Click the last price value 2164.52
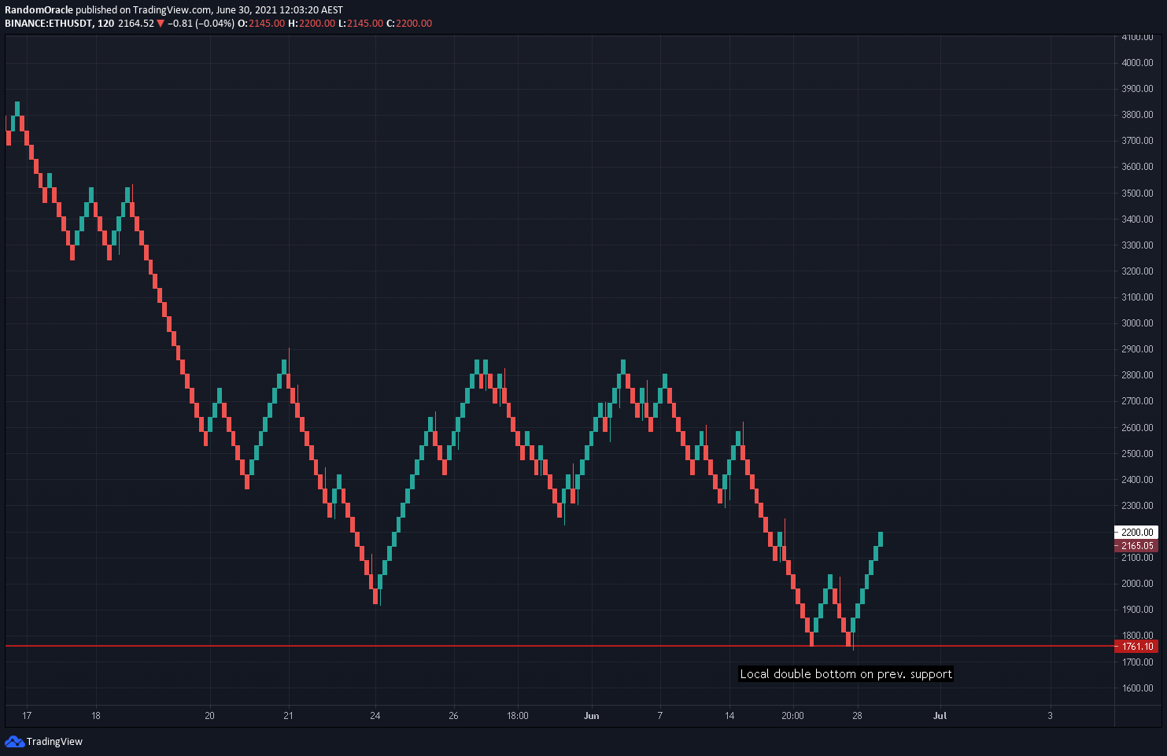The width and height of the screenshot is (1167, 756). [x=136, y=24]
